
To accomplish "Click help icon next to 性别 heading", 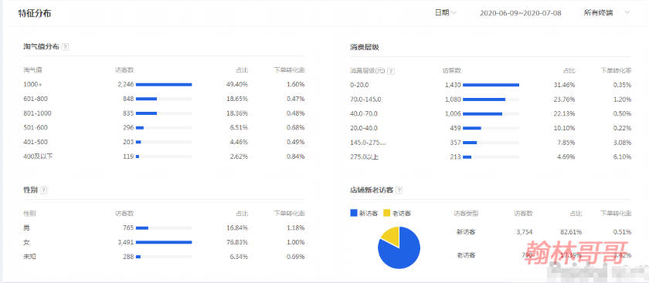I will click(43, 190).
